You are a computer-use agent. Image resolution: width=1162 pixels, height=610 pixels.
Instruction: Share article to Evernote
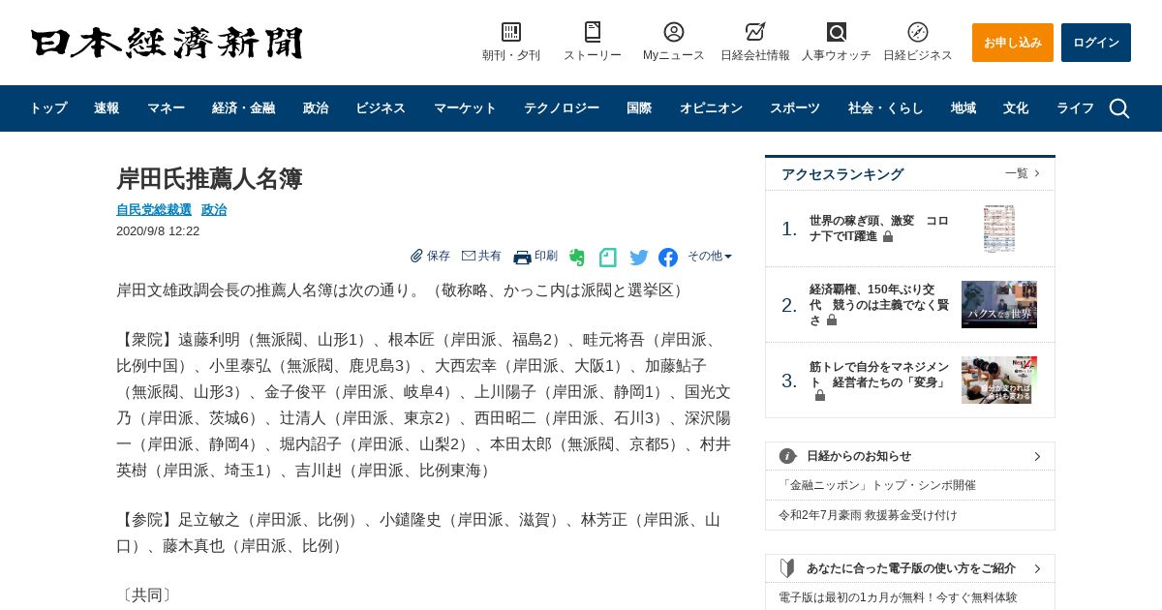point(577,258)
